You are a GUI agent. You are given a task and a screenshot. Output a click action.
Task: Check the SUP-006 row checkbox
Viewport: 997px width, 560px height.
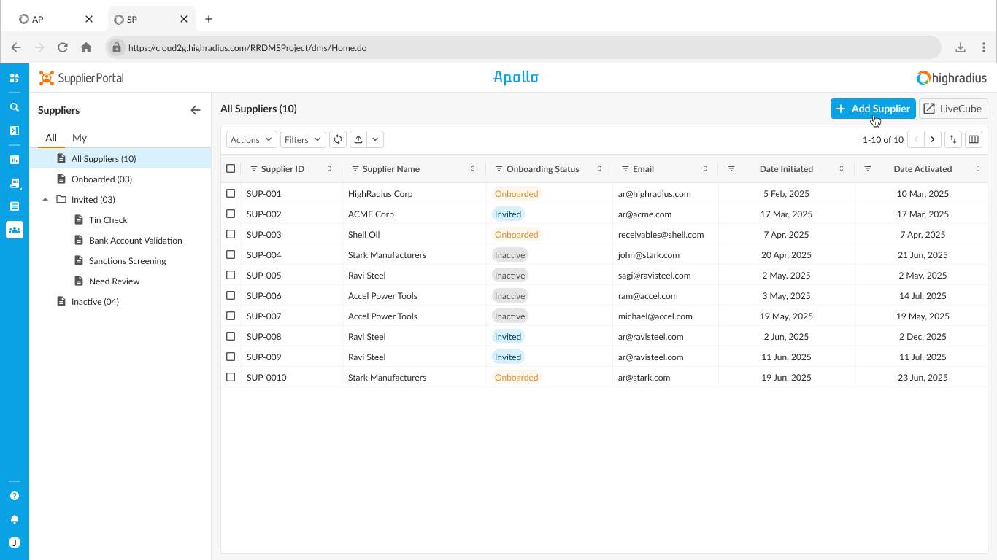(231, 295)
